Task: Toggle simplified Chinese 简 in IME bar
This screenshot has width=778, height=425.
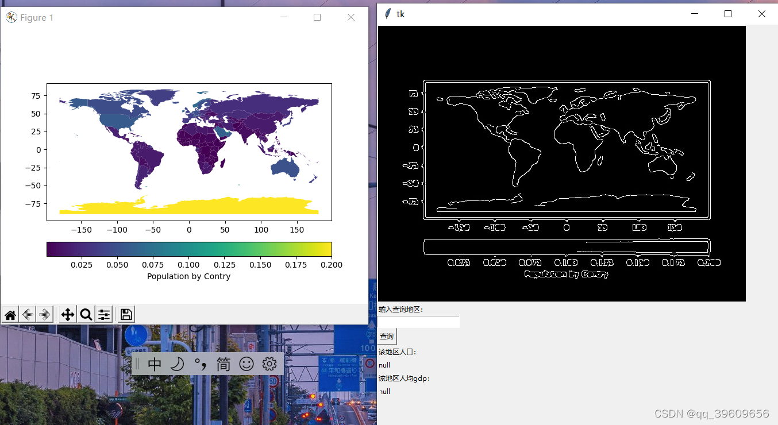Action: coord(223,364)
